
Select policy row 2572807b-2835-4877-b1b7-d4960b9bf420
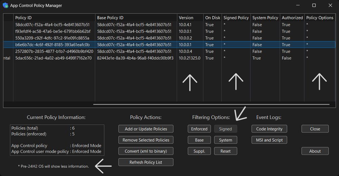tap(169, 51)
